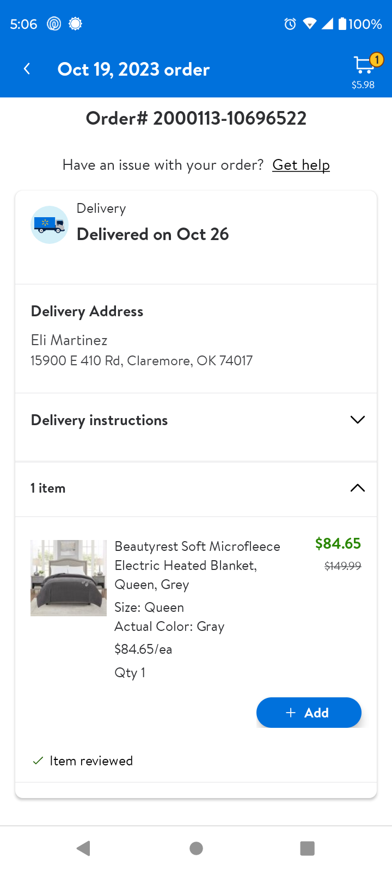
Task: Tap the order number text
Action: [196, 118]
